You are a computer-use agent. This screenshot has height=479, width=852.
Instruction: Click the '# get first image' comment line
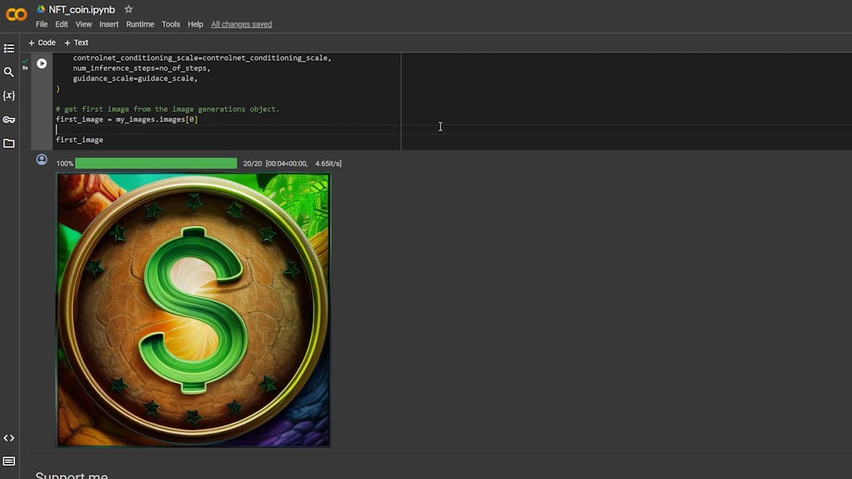(x=168, y=108)
